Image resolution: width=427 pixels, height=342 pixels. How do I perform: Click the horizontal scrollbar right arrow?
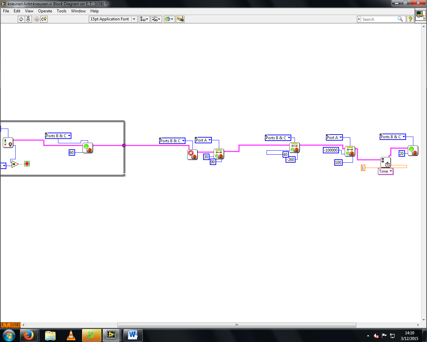pos(418,325)
